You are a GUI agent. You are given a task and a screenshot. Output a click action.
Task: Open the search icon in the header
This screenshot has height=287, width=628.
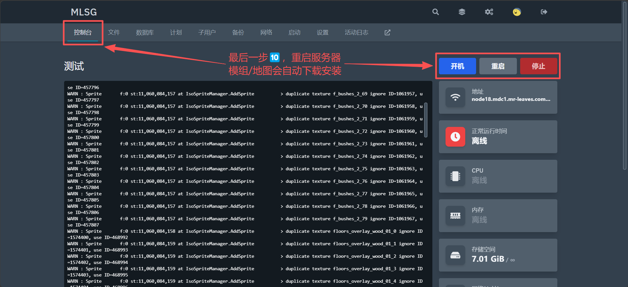[435, 12]
